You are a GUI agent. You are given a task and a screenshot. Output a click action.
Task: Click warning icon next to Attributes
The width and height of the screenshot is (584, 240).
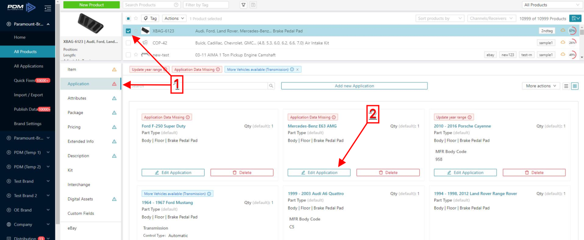[x=114, y=98]
